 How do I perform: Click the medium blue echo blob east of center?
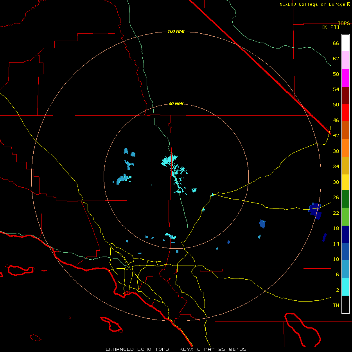pos(262,224)
